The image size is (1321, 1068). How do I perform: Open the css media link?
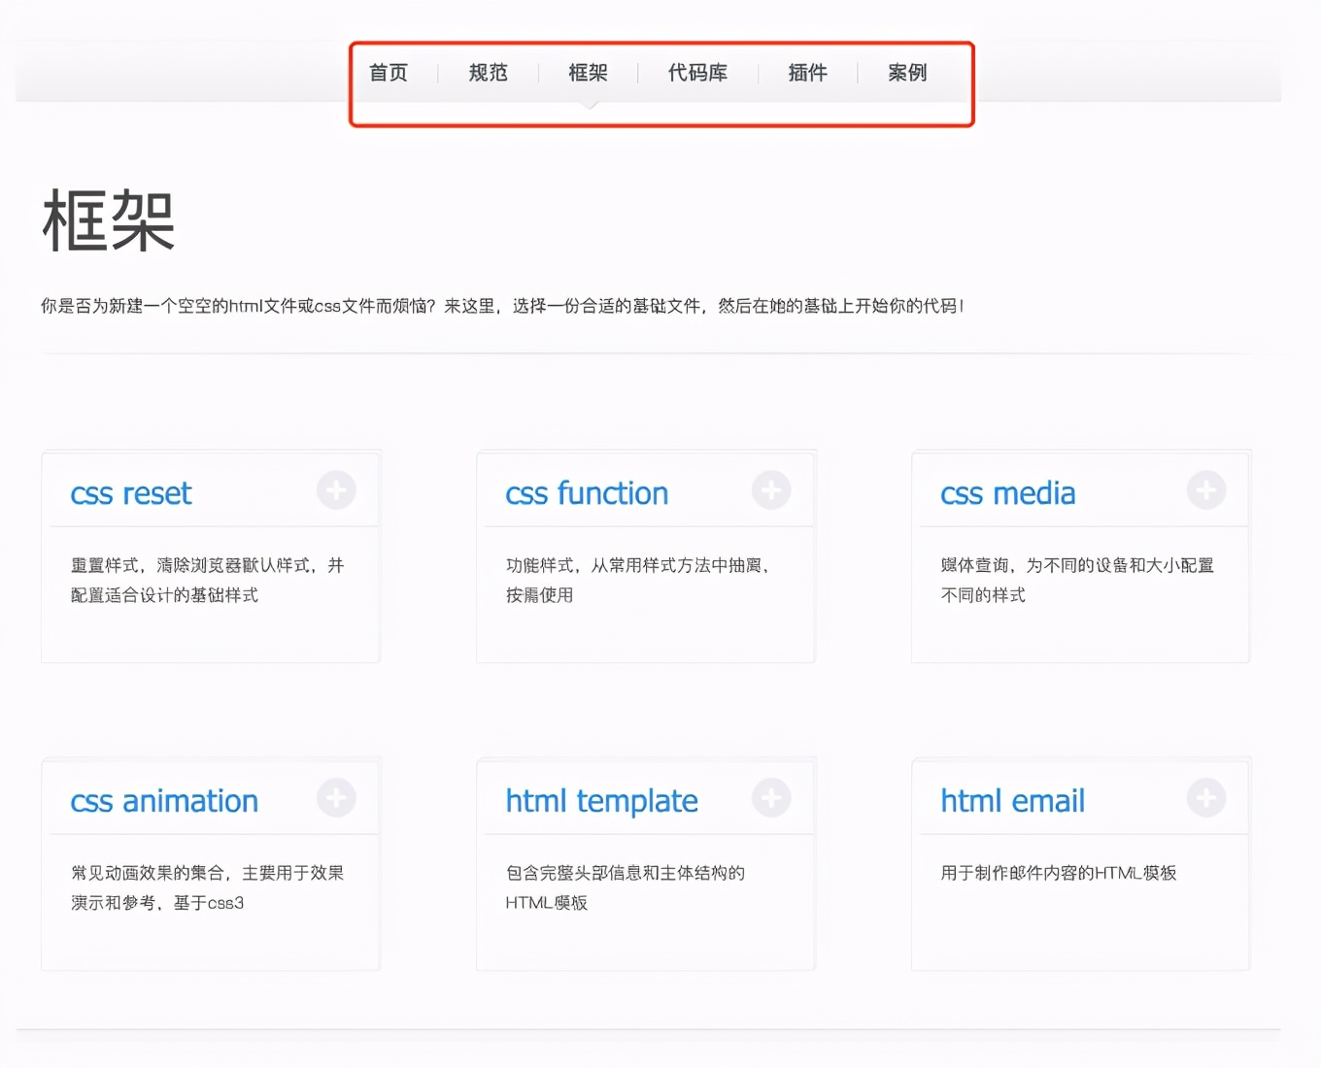[x=1008, y=494]
